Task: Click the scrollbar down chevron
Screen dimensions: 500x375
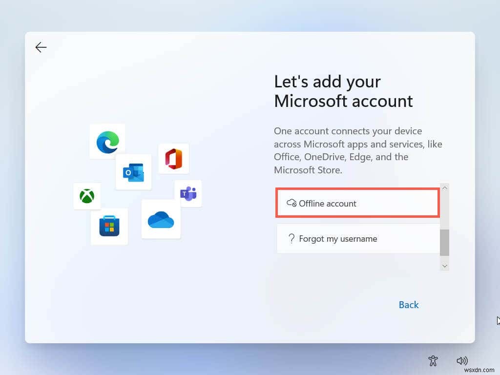Action: (445, 265)
